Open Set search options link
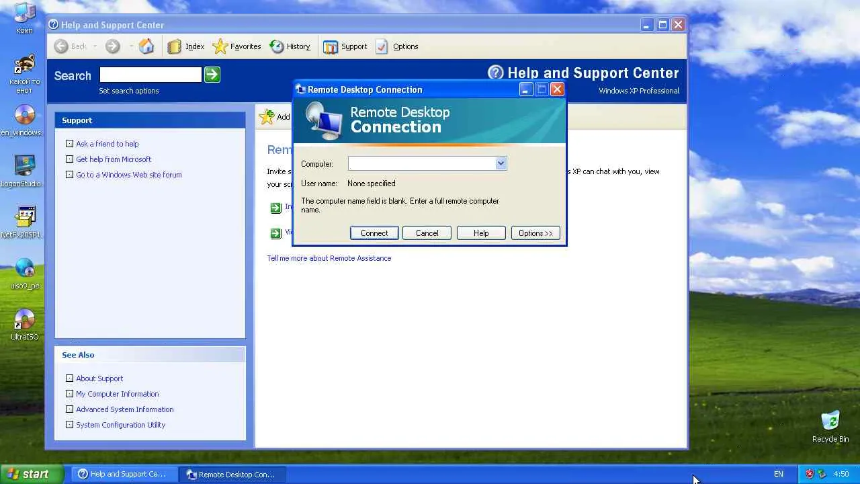 (x=129, y=91)
